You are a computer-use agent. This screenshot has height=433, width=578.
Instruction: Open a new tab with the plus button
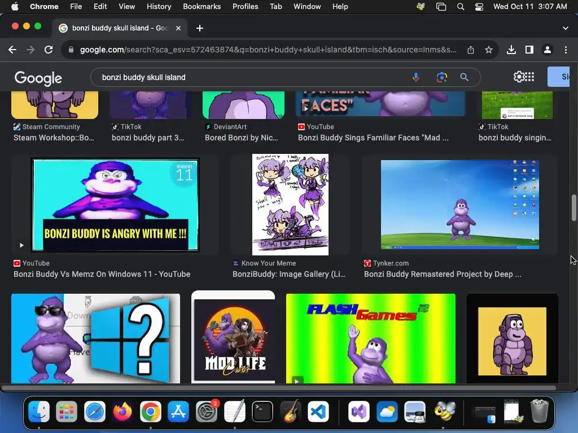(200, 28)
